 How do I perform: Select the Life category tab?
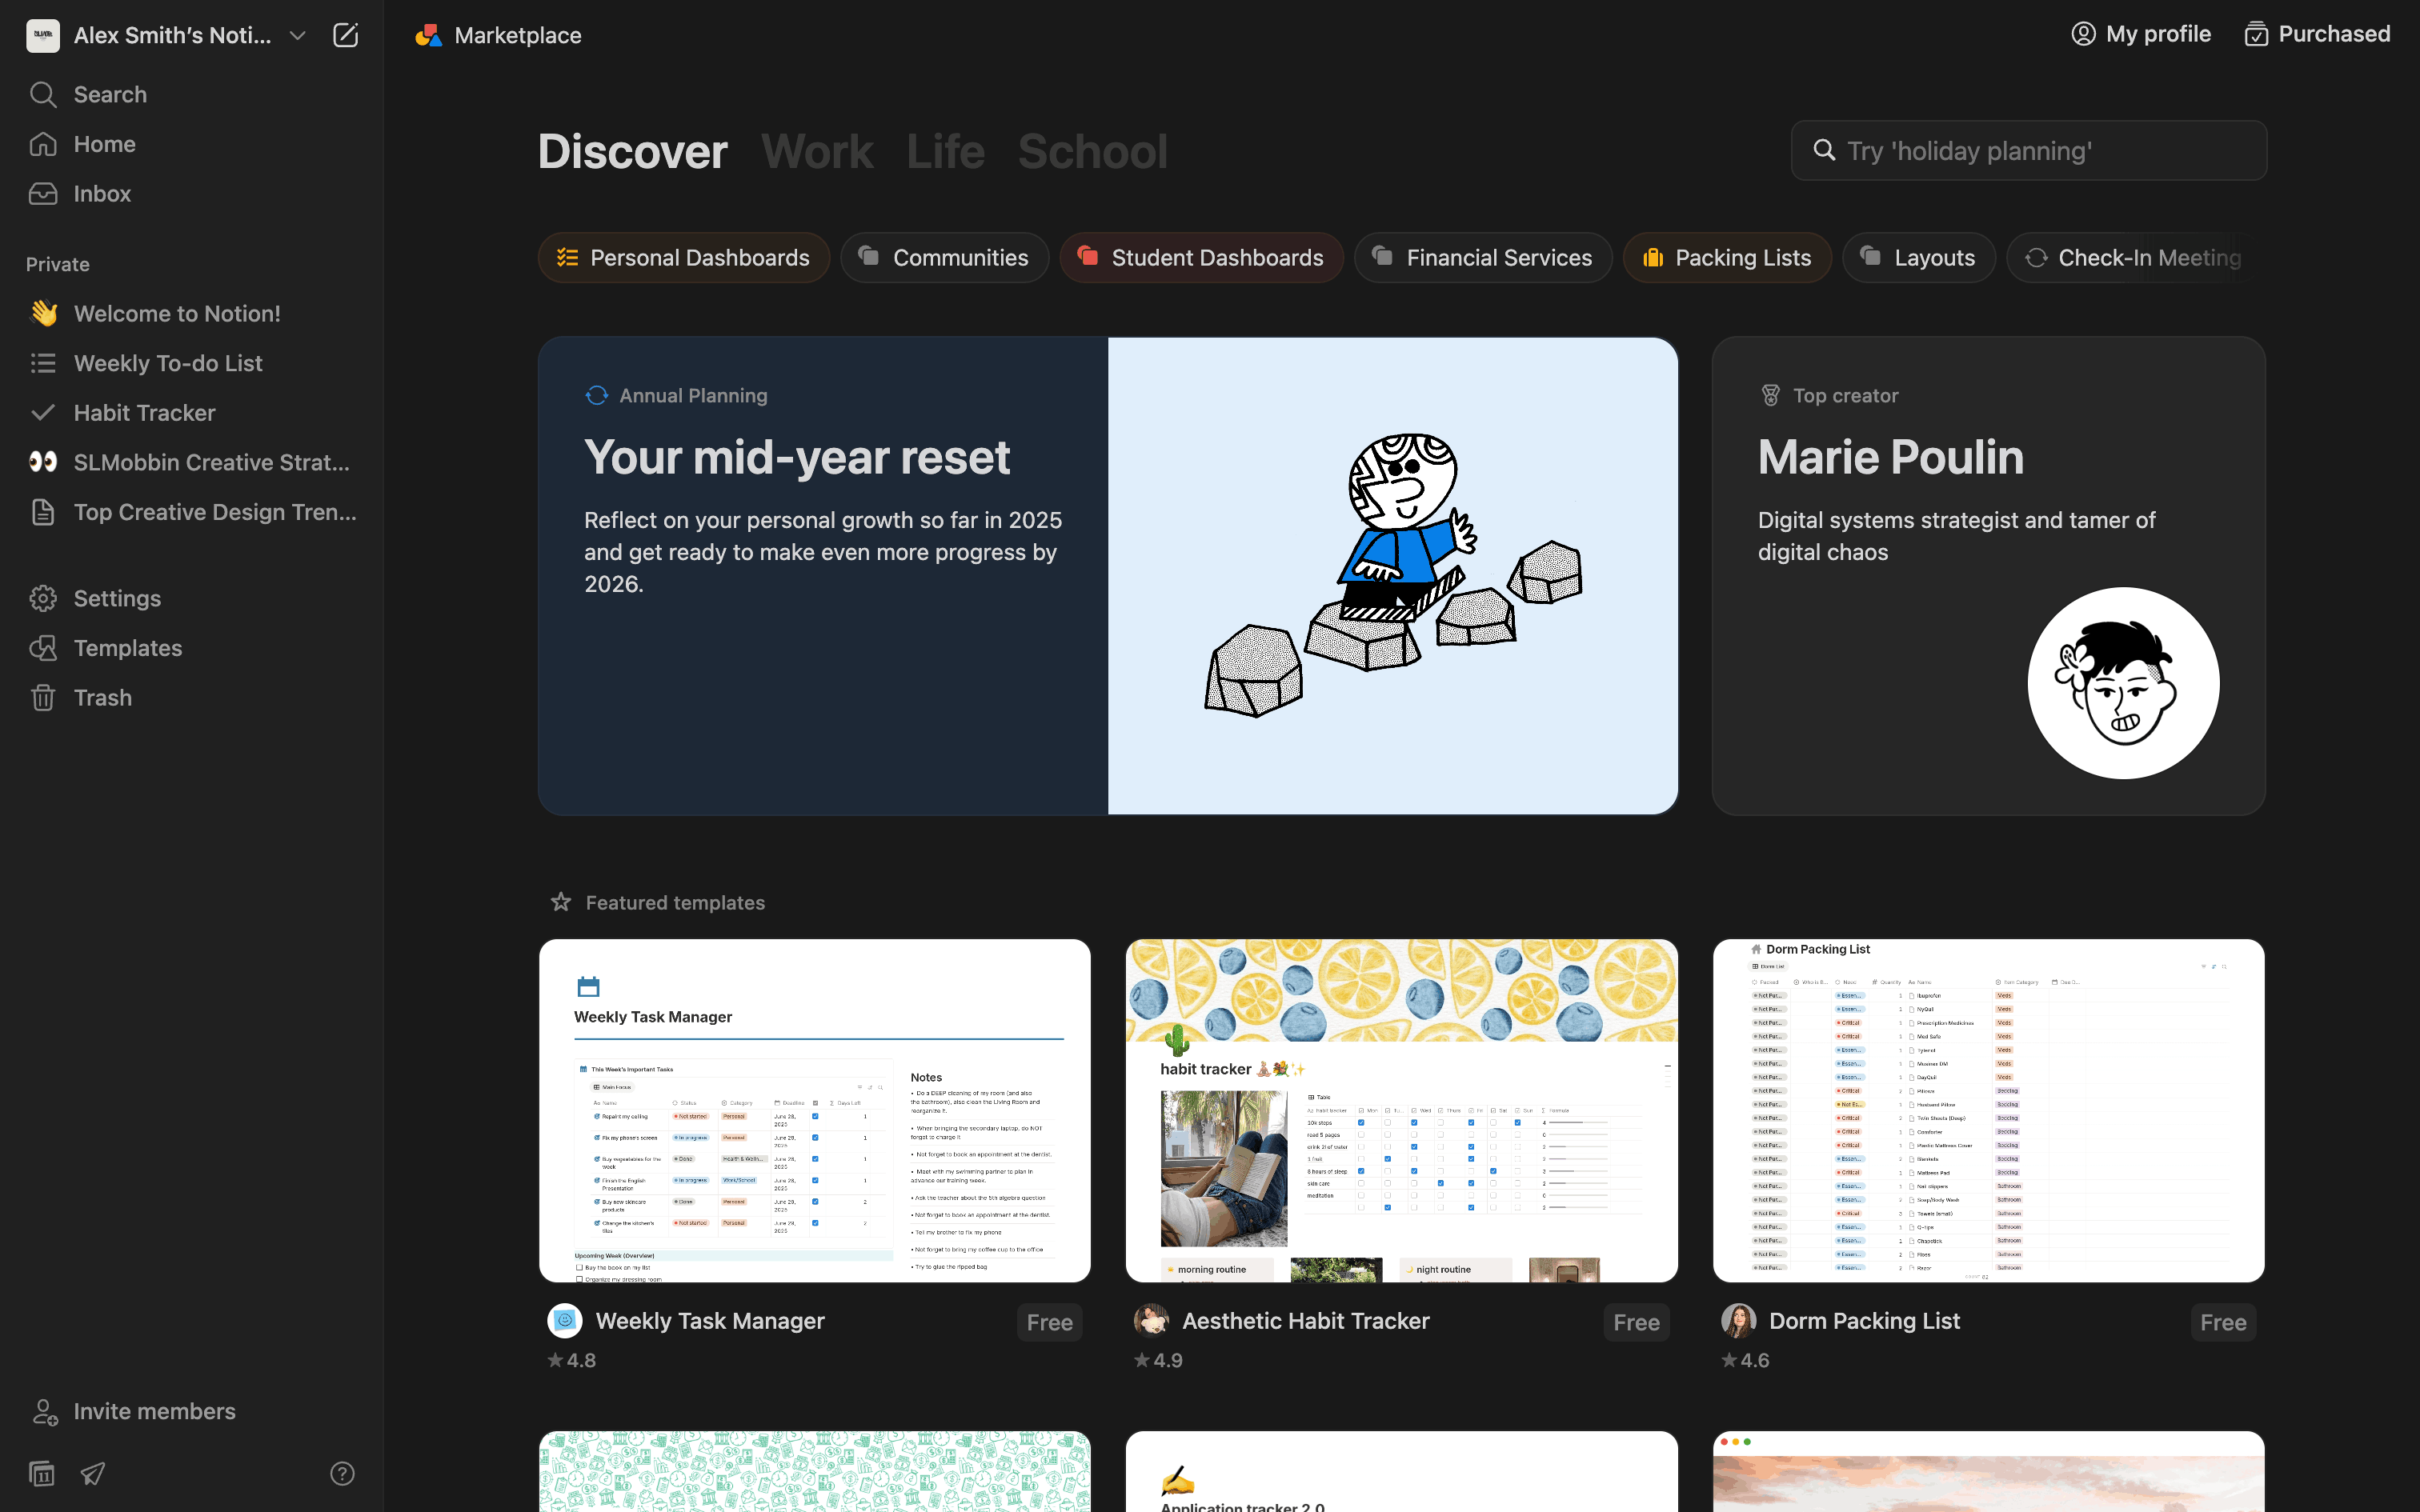(x=945, y=152)
